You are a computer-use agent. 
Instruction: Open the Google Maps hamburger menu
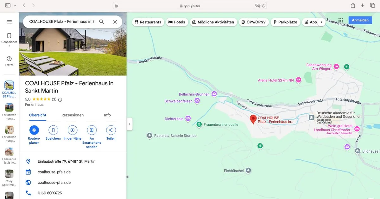click(9, 22)
